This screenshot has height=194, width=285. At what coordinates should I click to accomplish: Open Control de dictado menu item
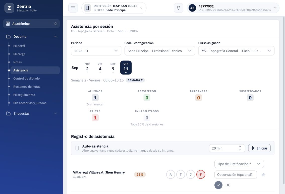pos(27,79)
